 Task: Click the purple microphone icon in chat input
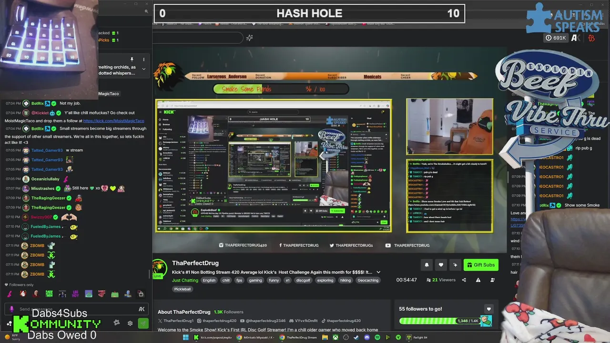[x=11, y=309]
